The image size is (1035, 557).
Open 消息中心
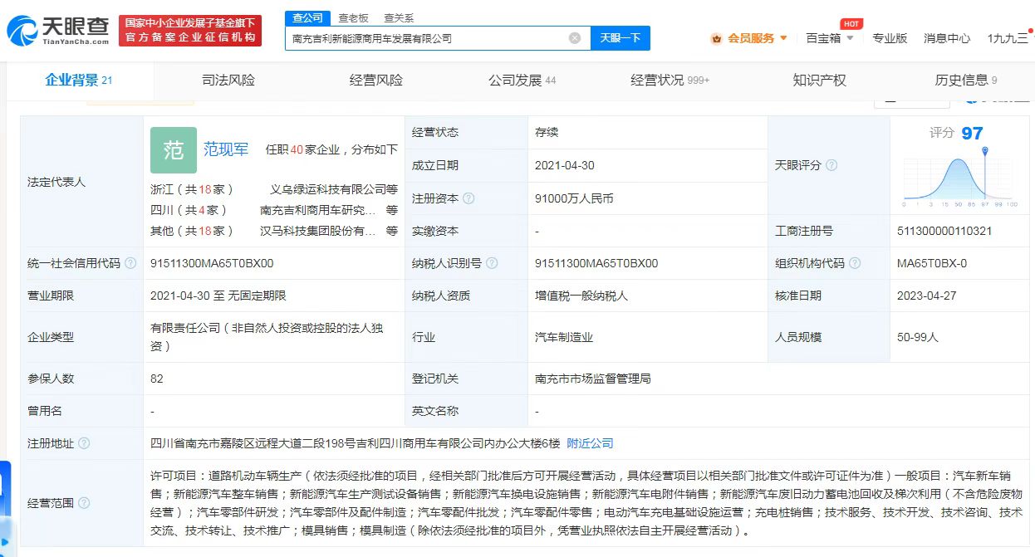(x=947, y=38)
